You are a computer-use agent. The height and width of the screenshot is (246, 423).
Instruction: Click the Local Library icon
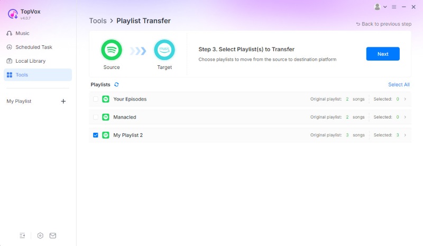click(x=10, y=61)
